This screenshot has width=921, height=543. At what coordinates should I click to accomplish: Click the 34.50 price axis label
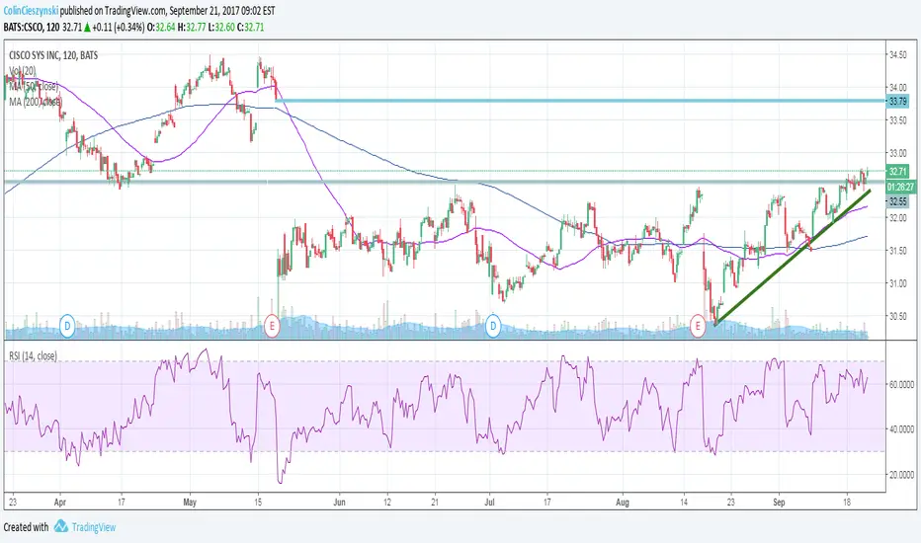coord(898,54)
